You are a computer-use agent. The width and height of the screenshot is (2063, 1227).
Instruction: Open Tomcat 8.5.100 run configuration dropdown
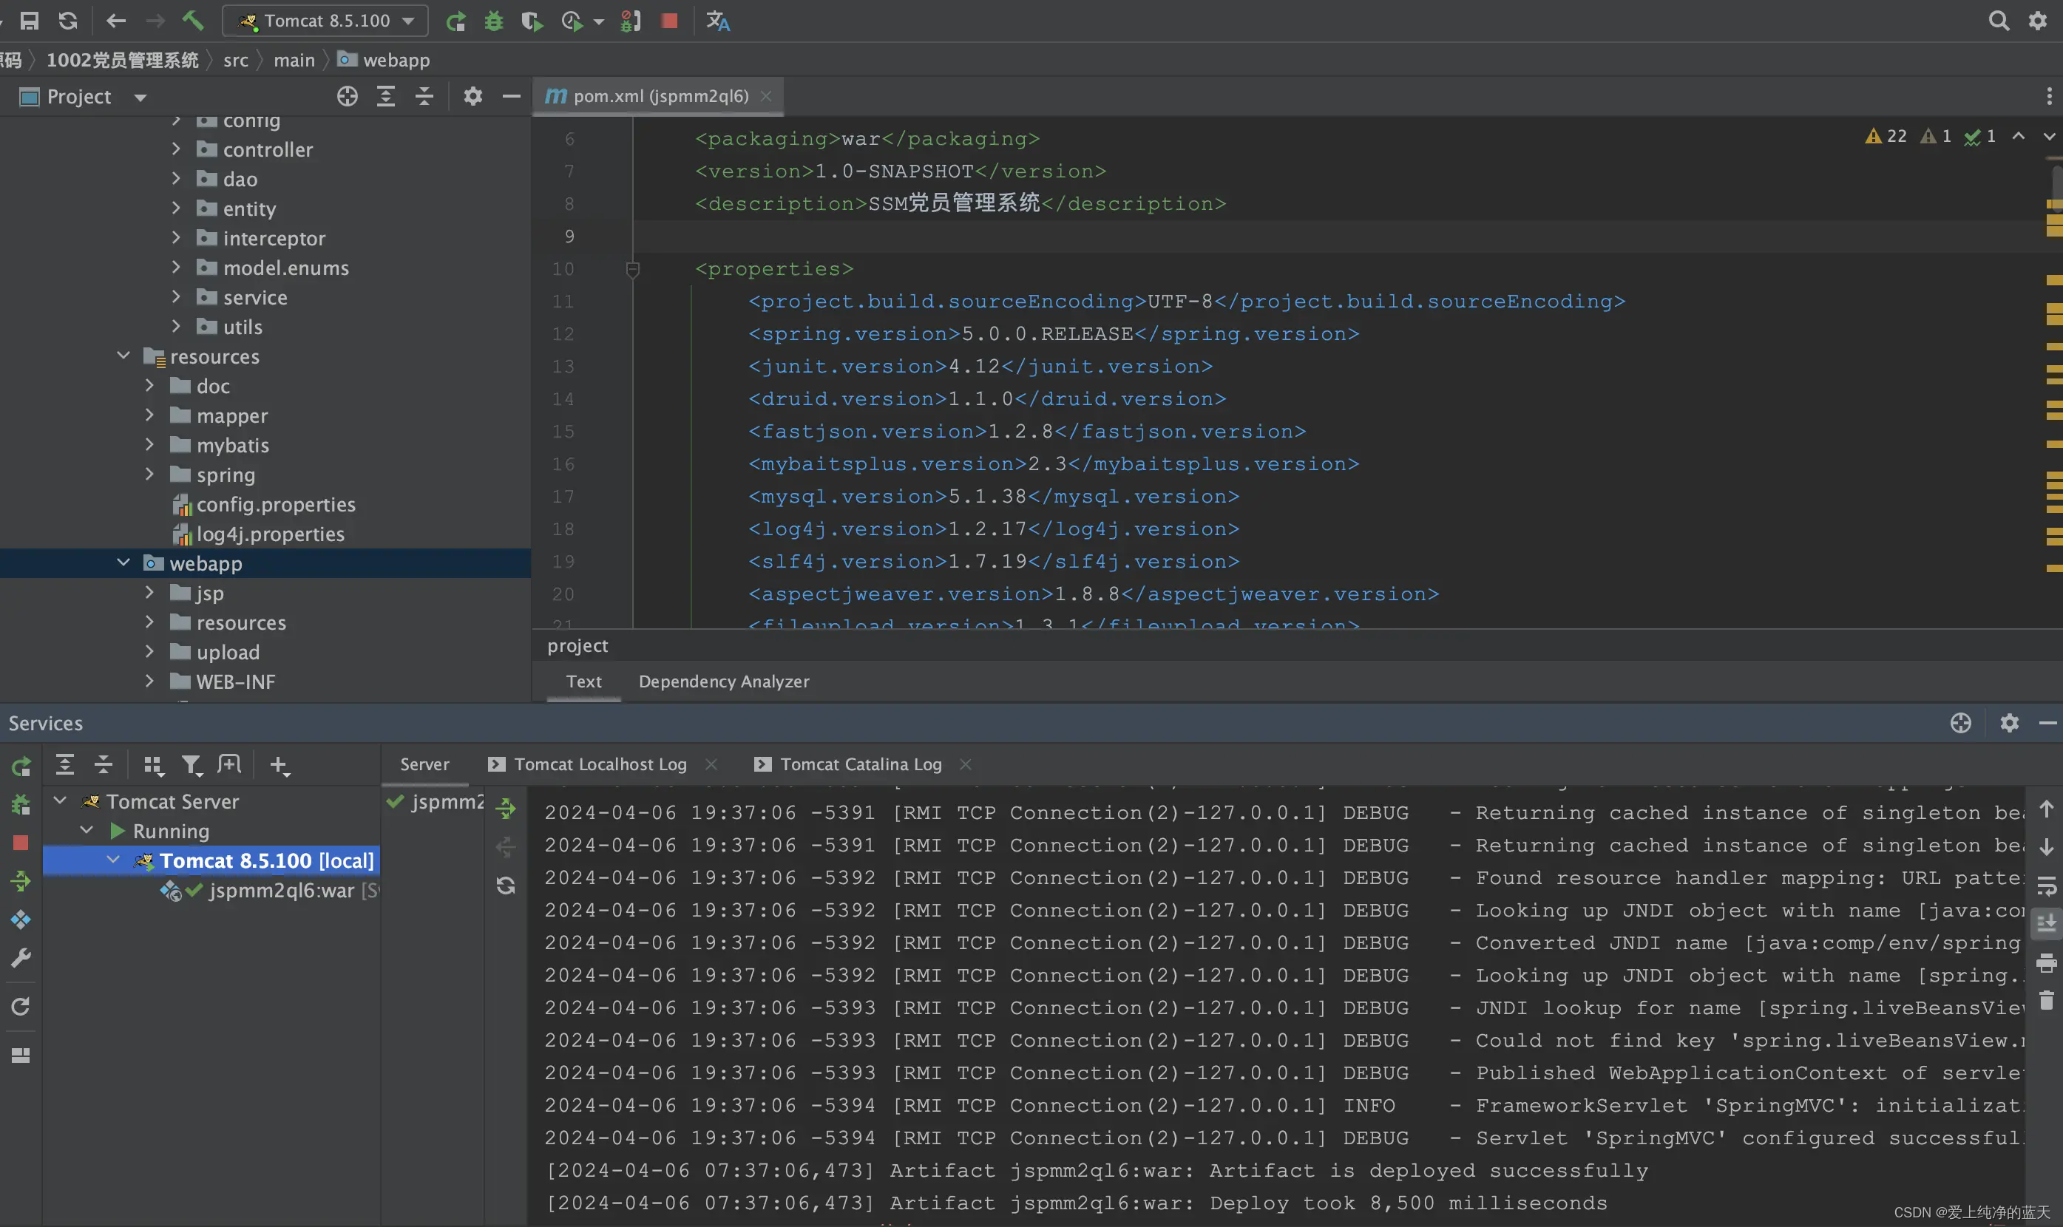[325, 21]
